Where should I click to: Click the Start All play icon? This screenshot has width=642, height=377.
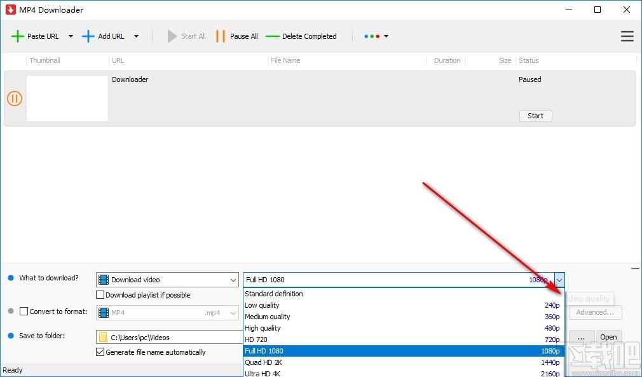click(172, 36)
